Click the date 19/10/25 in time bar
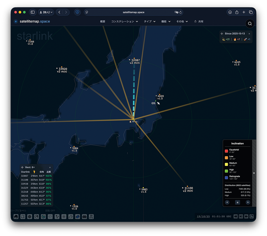The height and width of the screenshot is (236, 267). click(x=203, y=216)
